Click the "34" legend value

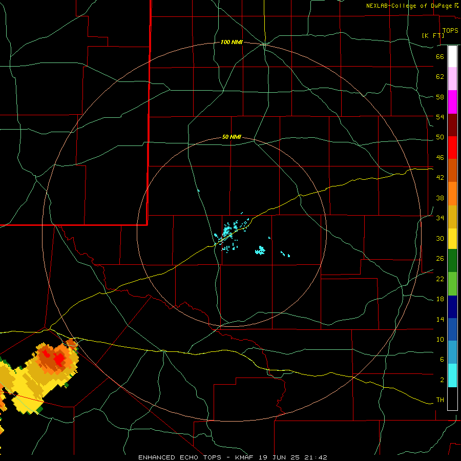click(440, 218)
